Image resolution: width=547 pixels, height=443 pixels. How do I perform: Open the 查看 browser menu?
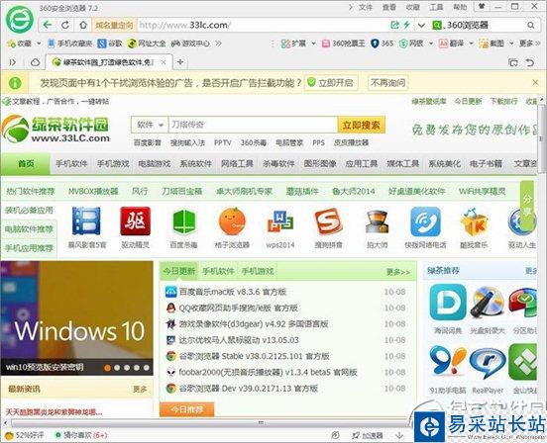(x=389, y=7)
